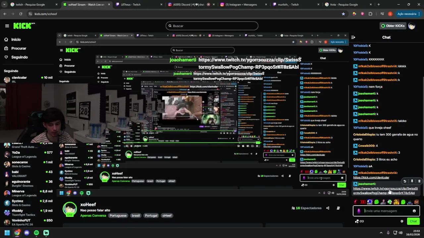Open the Kick app icon in taskbar

coord(46,233)
